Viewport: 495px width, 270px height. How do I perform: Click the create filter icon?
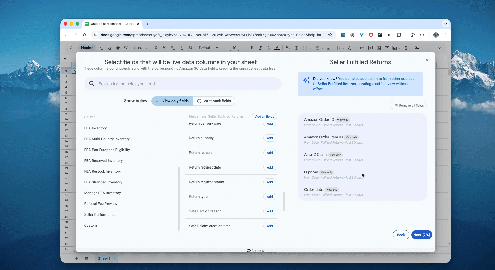click(387, 48)
